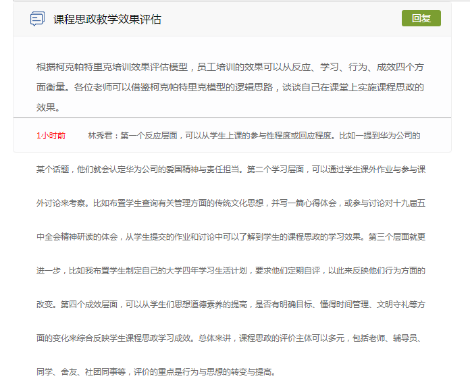Click the paragraph line starting 根据柯克帕特里克培训效果评估模型
Viewport: 470px width, 391px height.
pyautogui.click(x=230, y=67)
